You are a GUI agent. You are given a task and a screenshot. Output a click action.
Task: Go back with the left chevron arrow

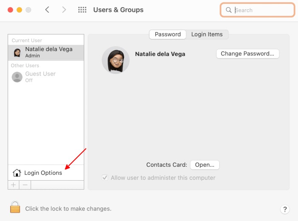click(x=47, y=10)
